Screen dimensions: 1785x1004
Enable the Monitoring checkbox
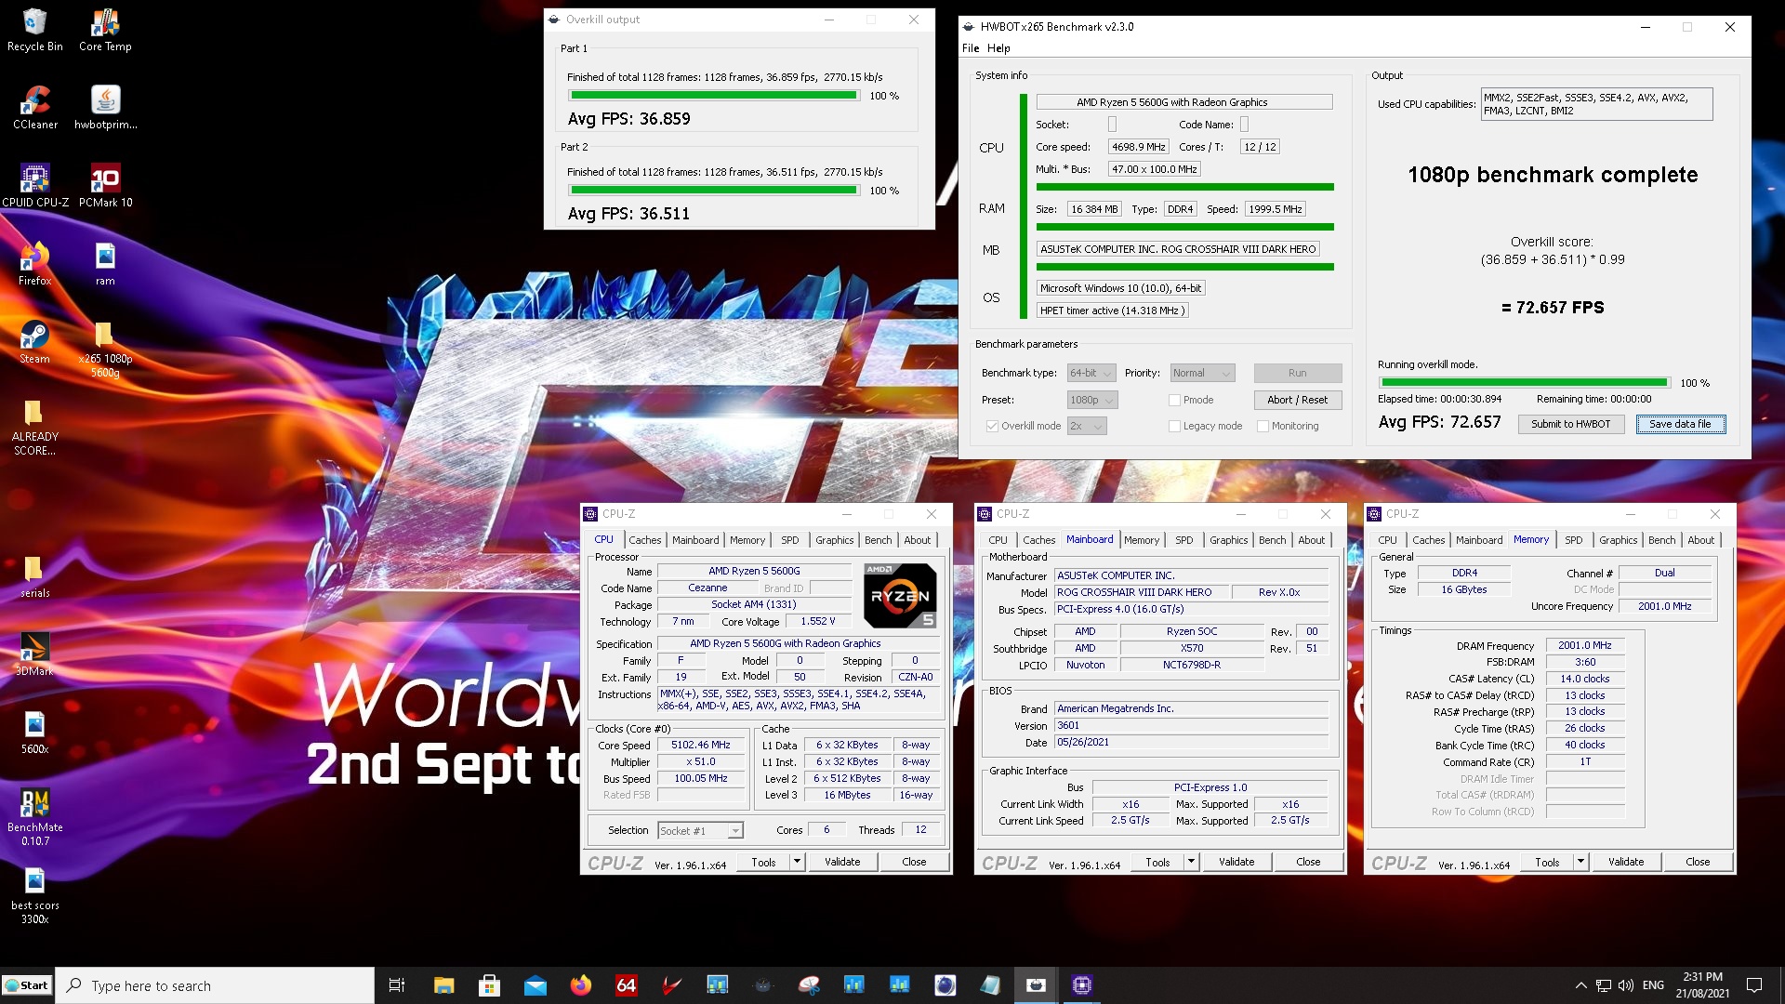(1263, 426)
